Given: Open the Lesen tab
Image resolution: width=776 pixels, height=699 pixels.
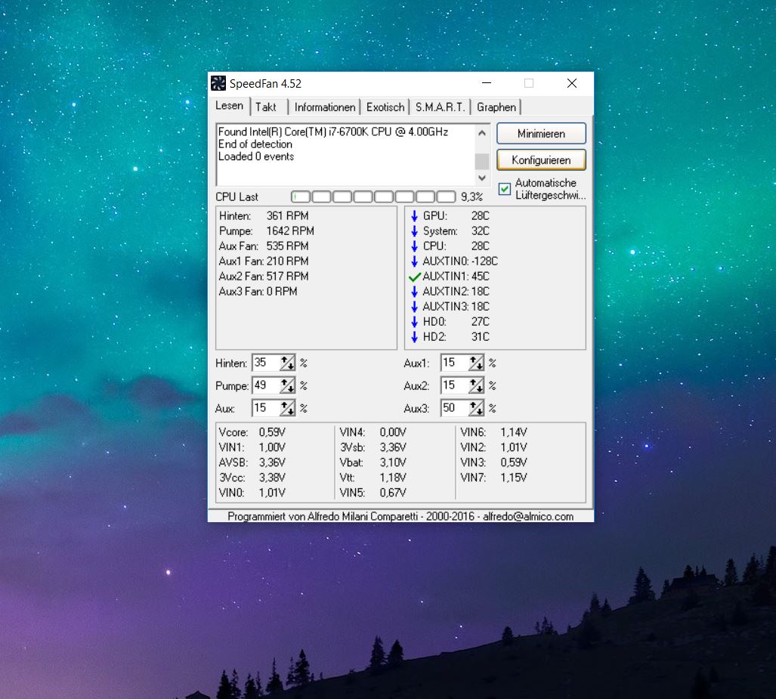Looking at the screenshot, I should pyautogui.click(x=229, y=106).
